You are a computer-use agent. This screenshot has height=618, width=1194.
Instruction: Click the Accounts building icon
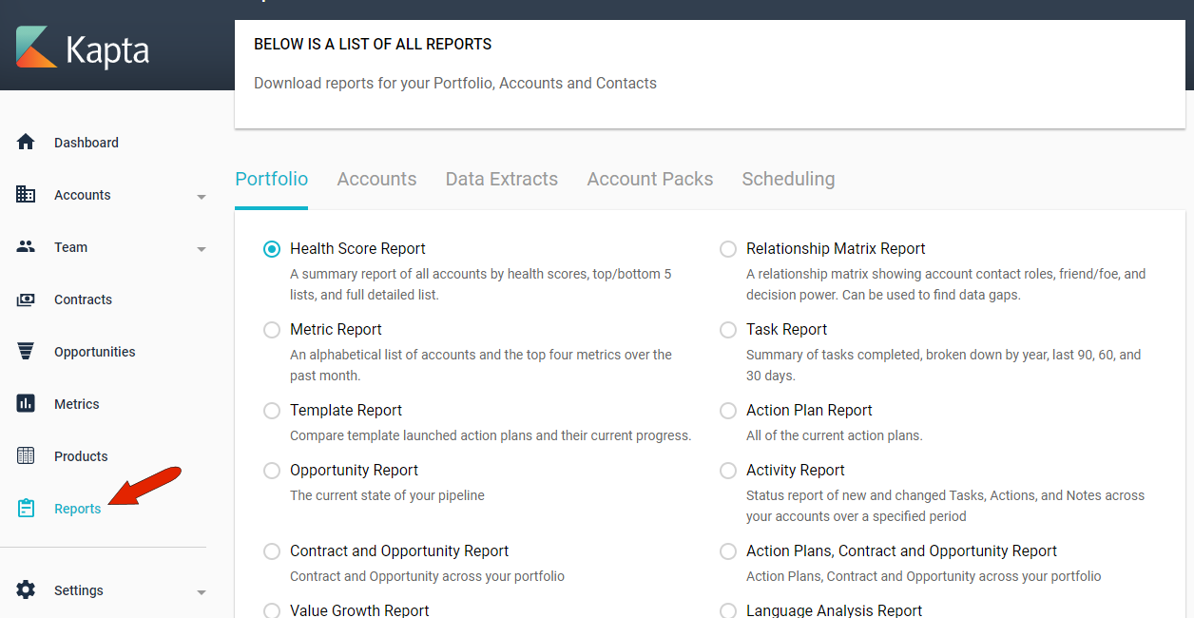point(26,195)
